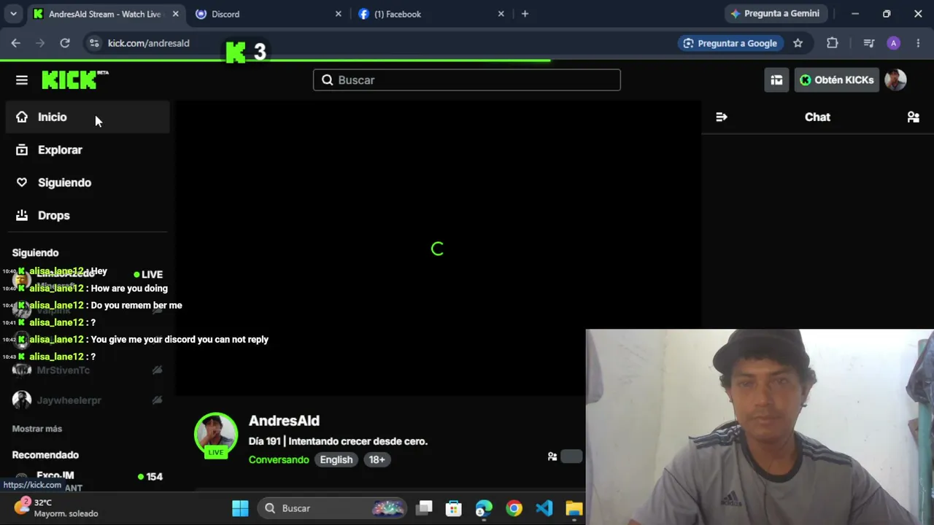Open Google Chrome from taskbar
934x525 pixels.
pyautogui.click(x=514, y=508)
